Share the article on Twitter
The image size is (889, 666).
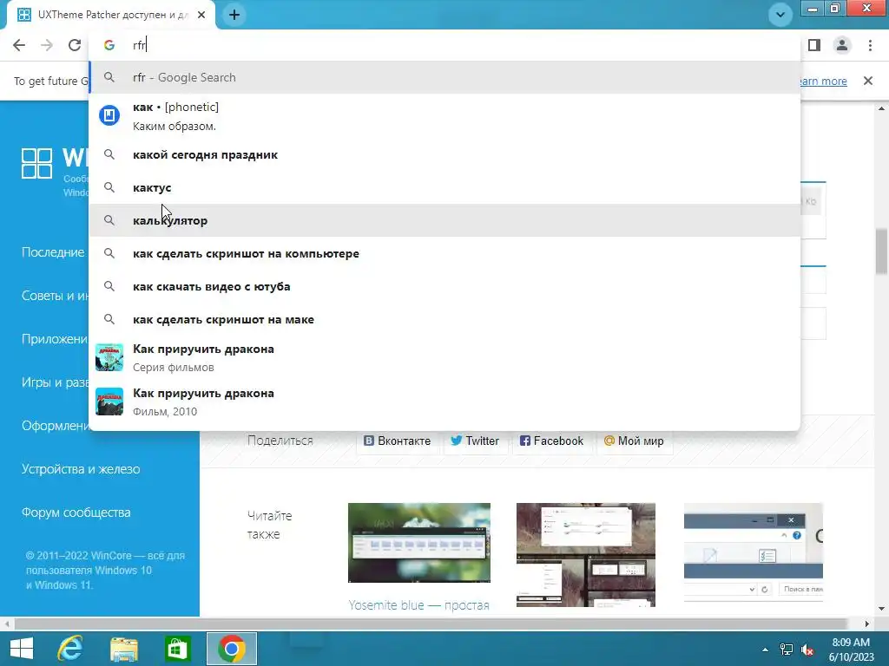(475, 441)
